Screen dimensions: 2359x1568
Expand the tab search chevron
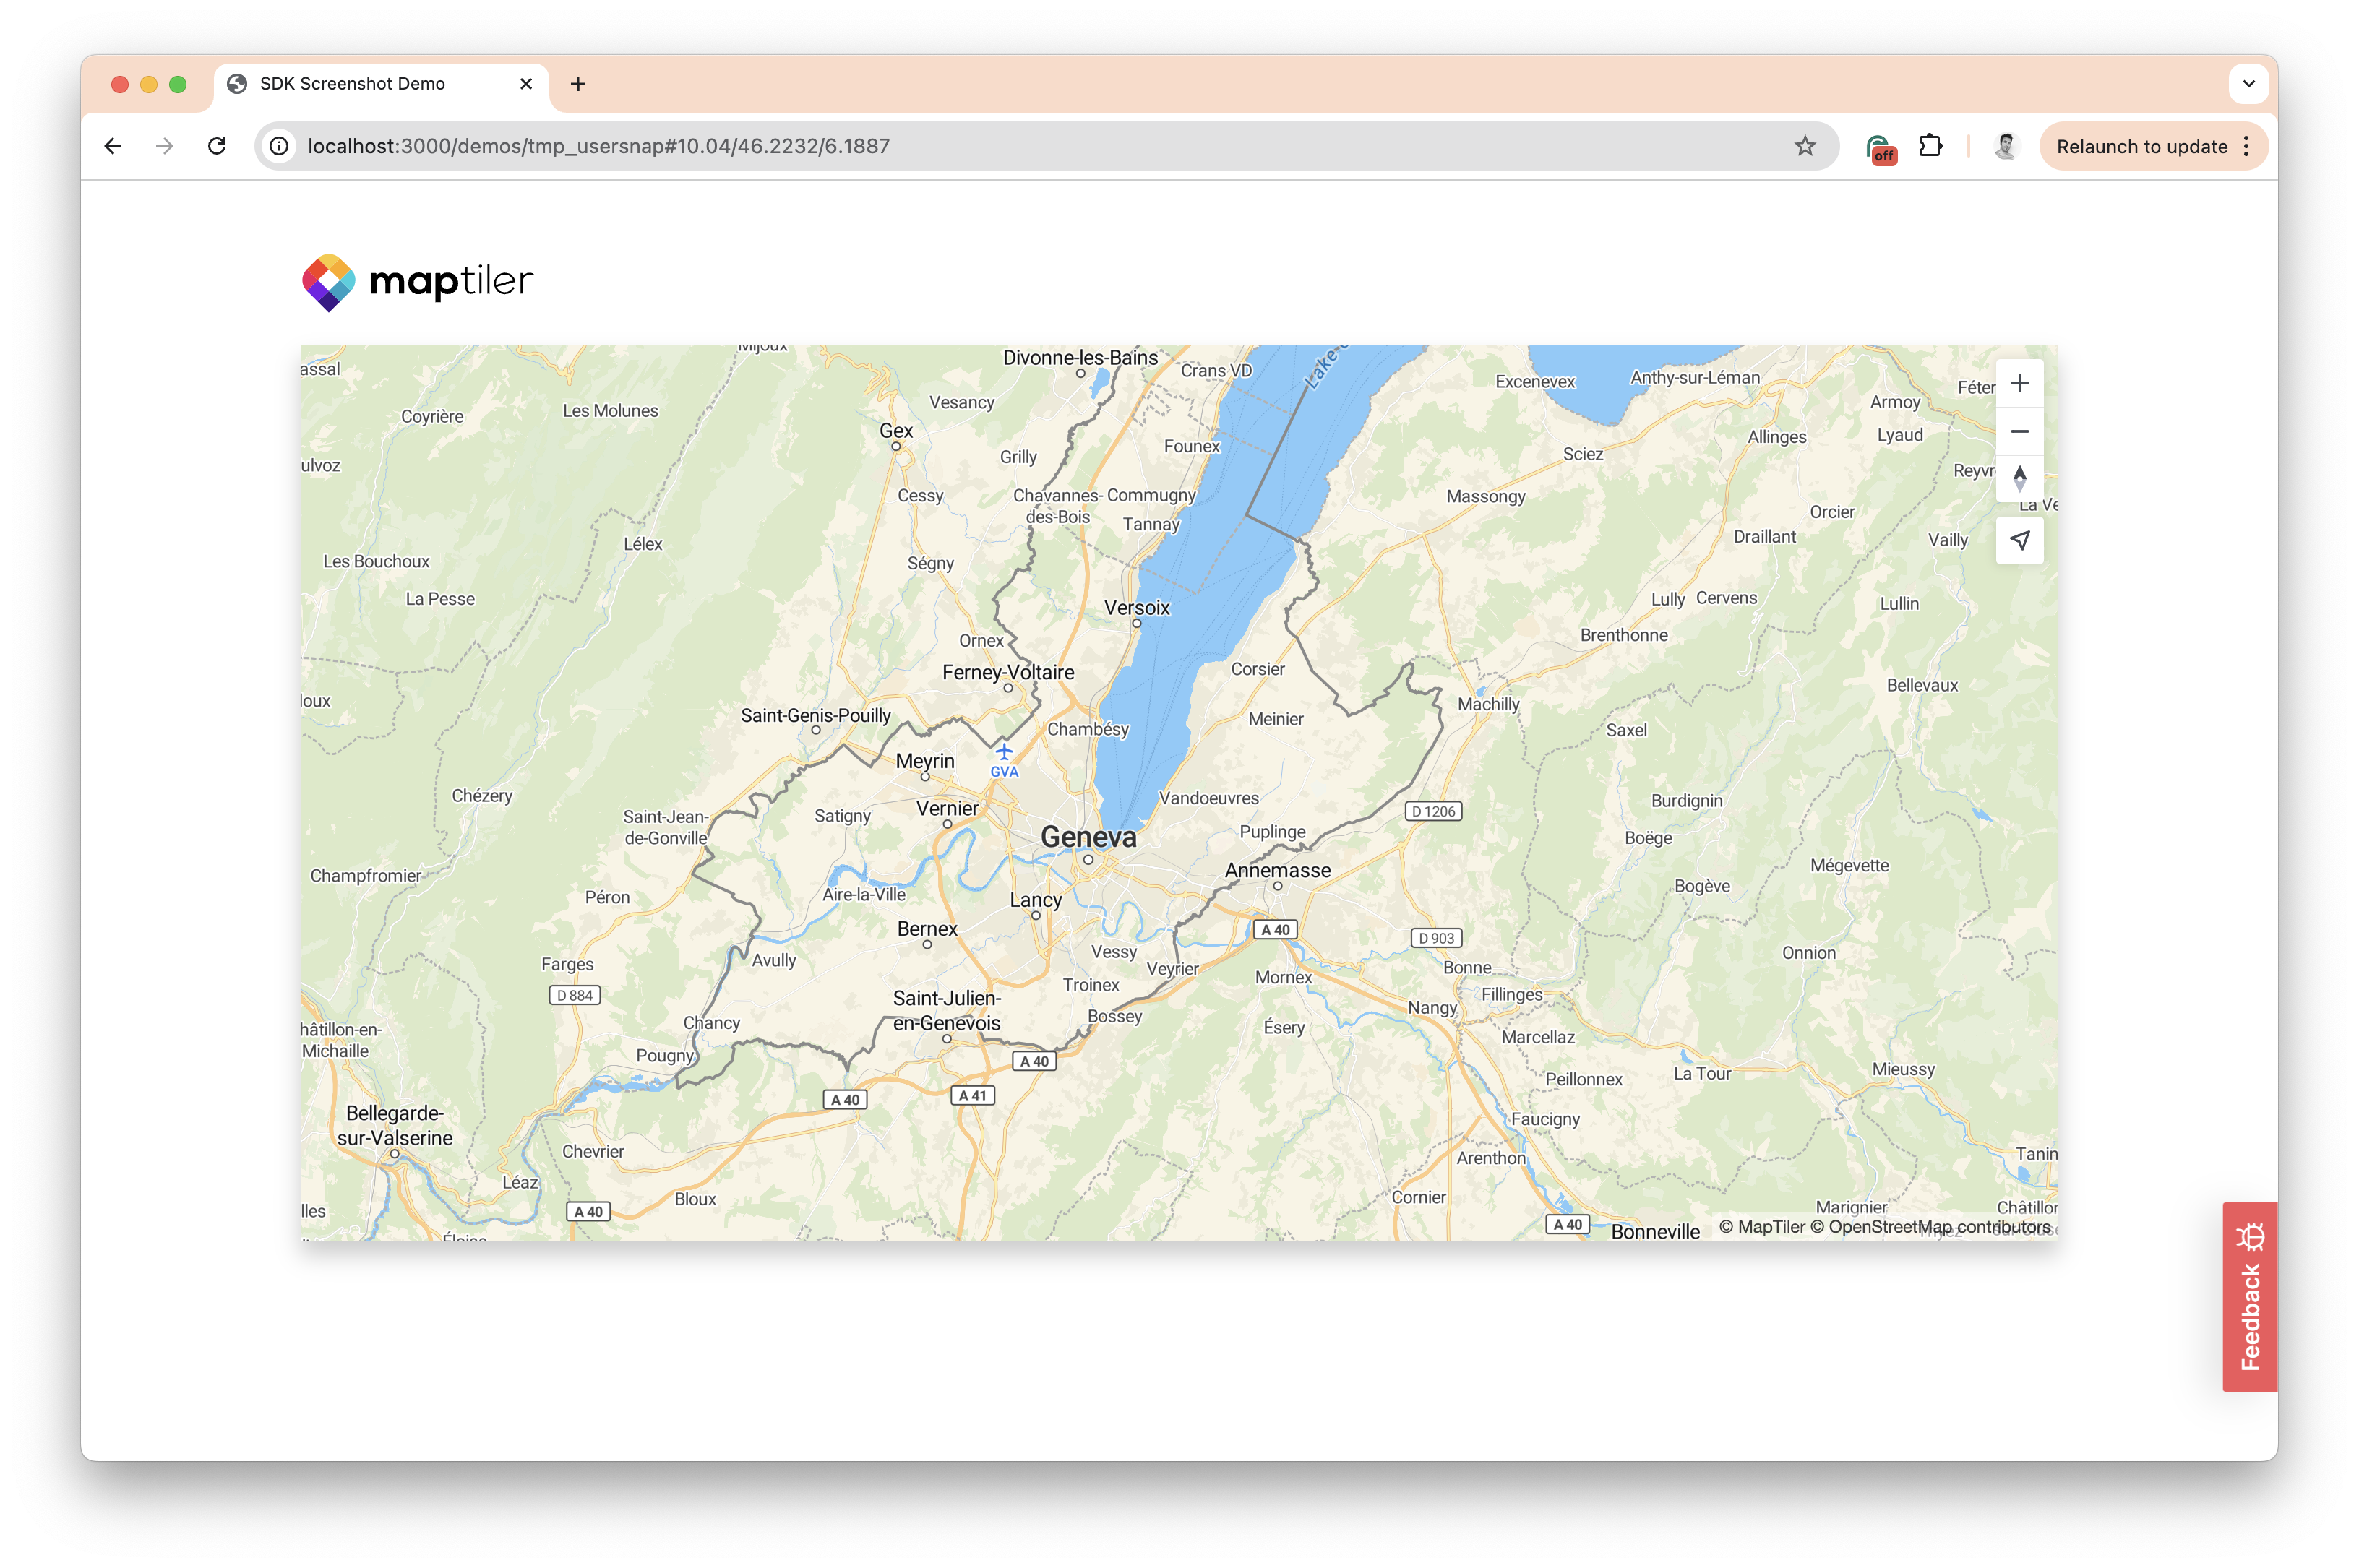click(x=2248, y=84)
